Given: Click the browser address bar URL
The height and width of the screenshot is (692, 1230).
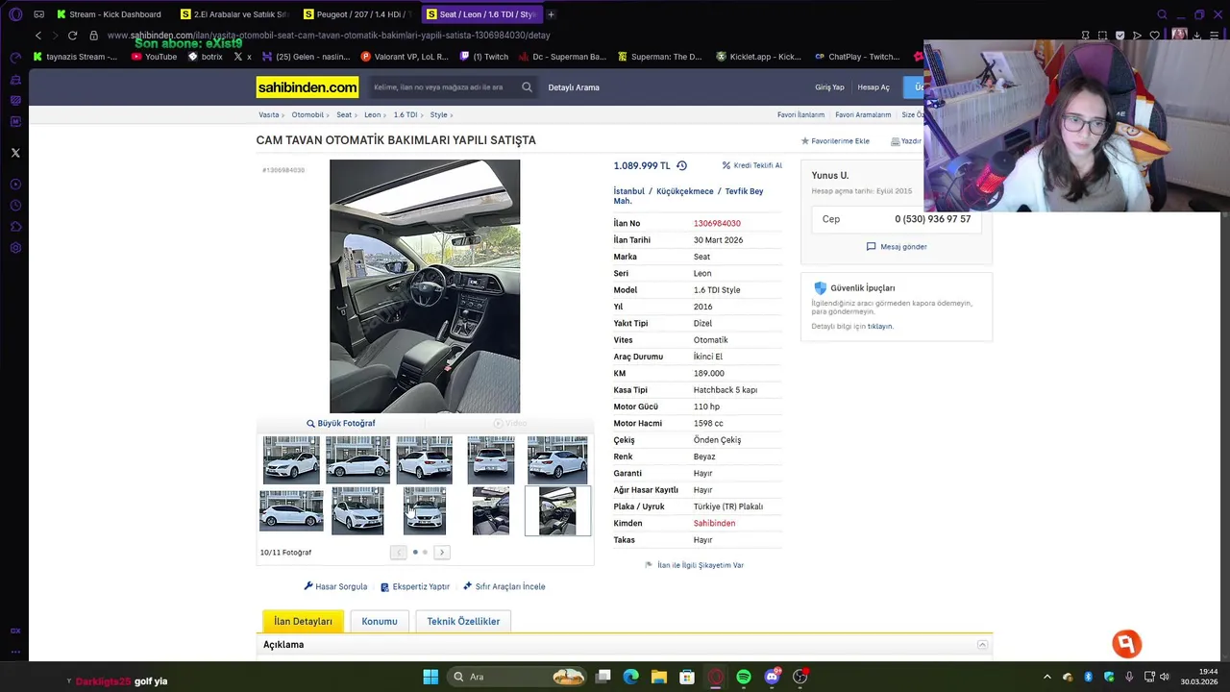Looking at the screenshot, I should [329, 36].
